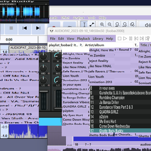Click the Artist/album column header
The image size is (151, 151).
pos(109,45)
